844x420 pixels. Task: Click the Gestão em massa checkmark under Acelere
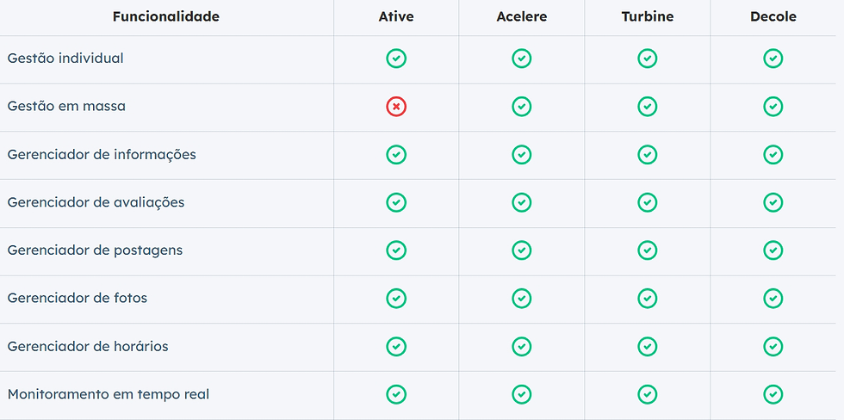coord(522,107)
